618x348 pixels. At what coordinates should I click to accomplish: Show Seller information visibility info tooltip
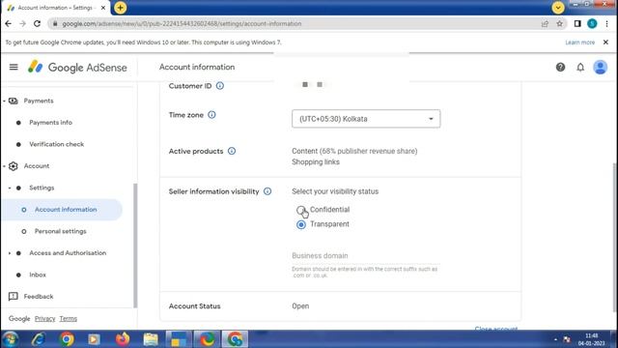267,191
